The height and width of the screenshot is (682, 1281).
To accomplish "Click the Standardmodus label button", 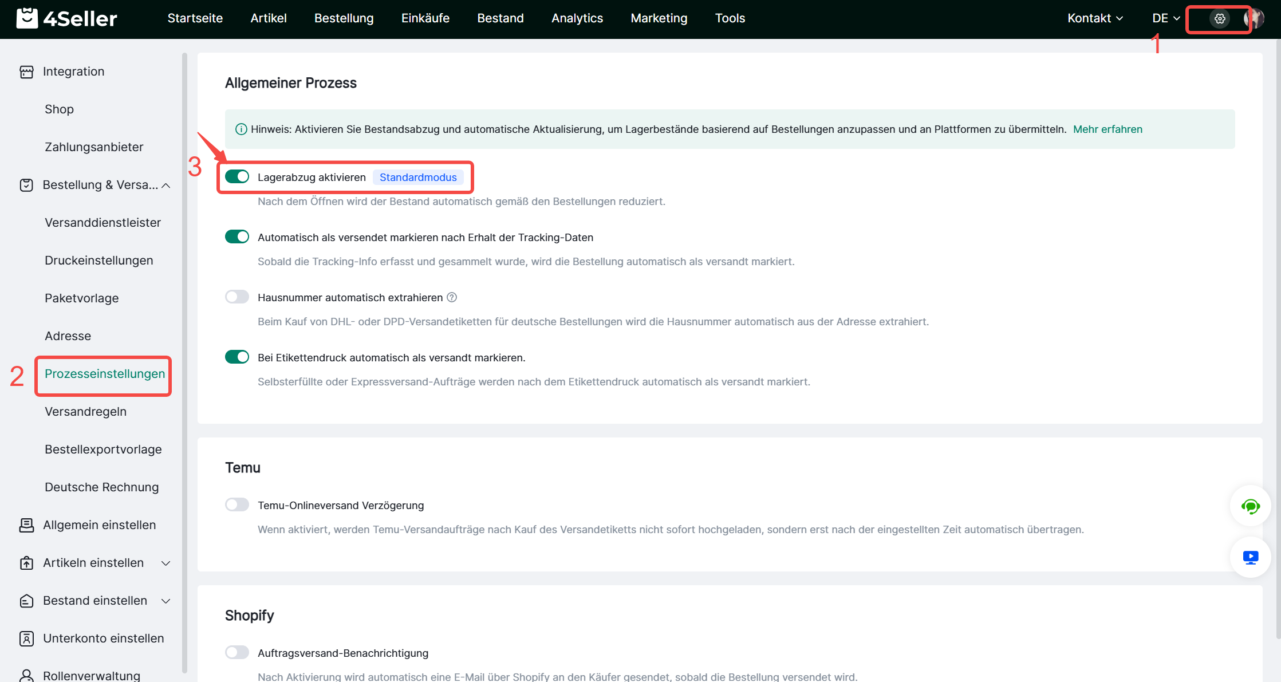I will (418, 178).
